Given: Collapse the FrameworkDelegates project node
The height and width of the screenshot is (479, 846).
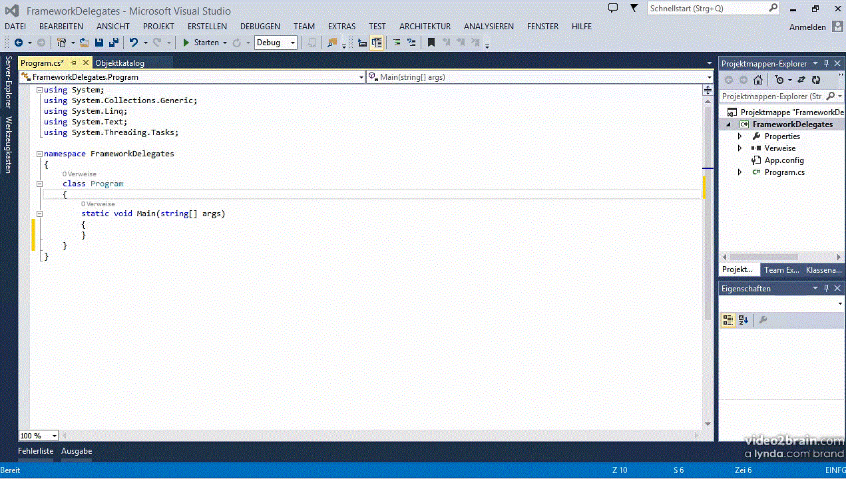Looking at the screenshot, I should [x=728, y=124].
